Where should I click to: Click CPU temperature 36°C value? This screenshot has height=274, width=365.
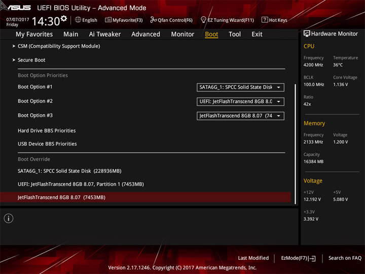tap(338, 65)
